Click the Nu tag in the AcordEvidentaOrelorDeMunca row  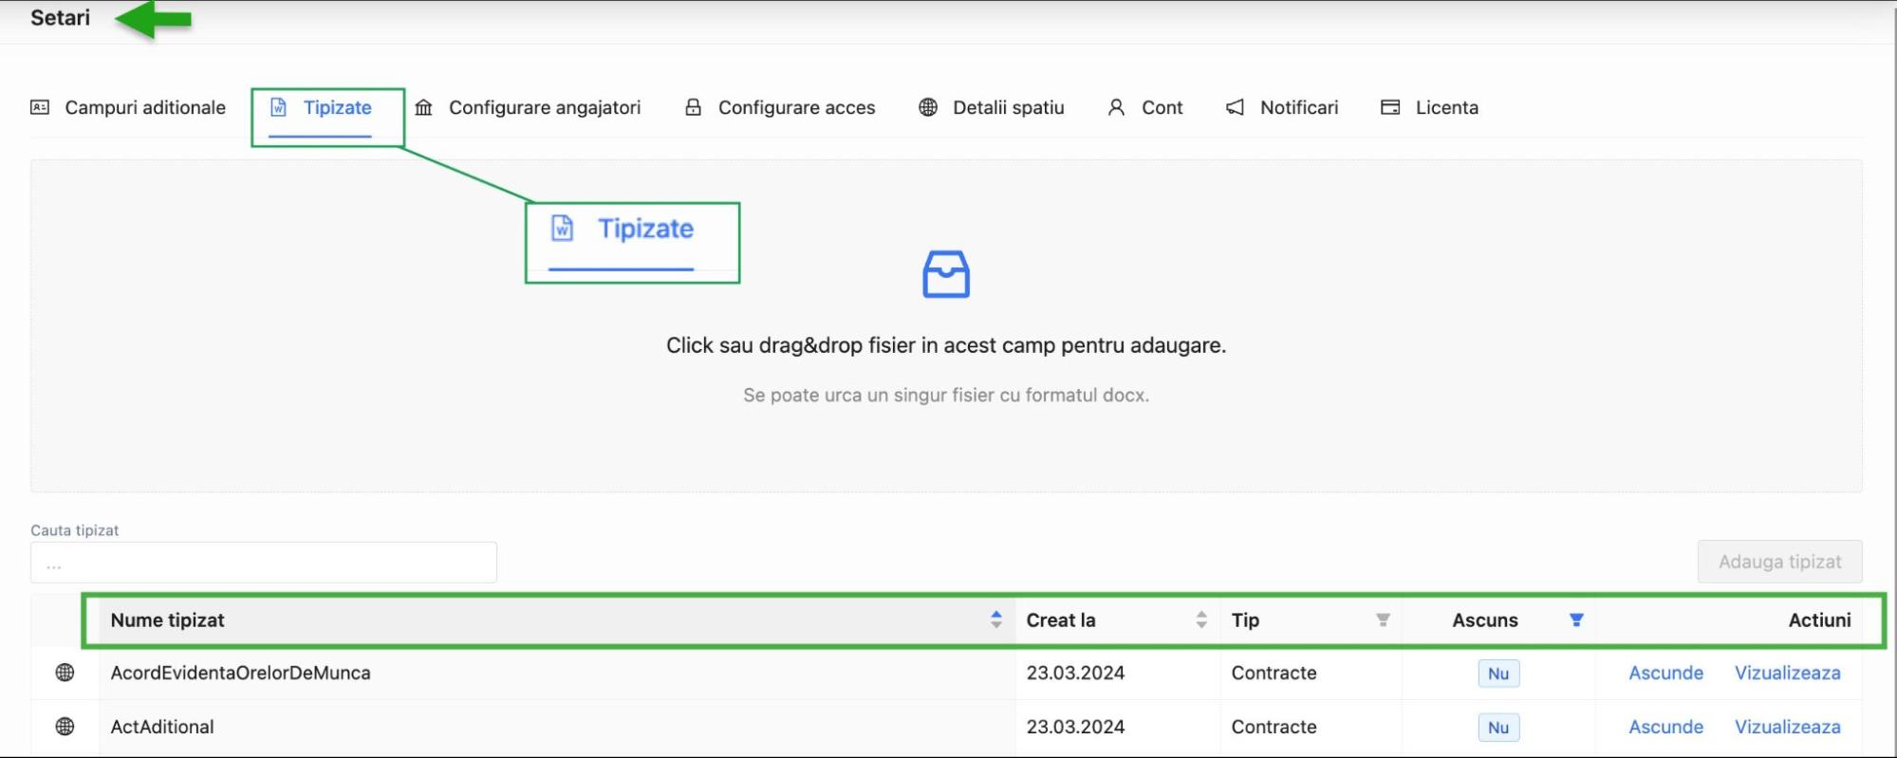[1498, 674]
